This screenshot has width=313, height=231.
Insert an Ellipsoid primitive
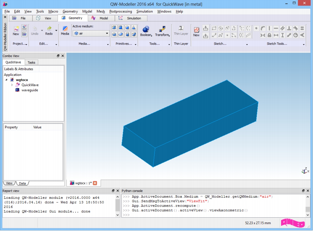[x=121, y=34]
